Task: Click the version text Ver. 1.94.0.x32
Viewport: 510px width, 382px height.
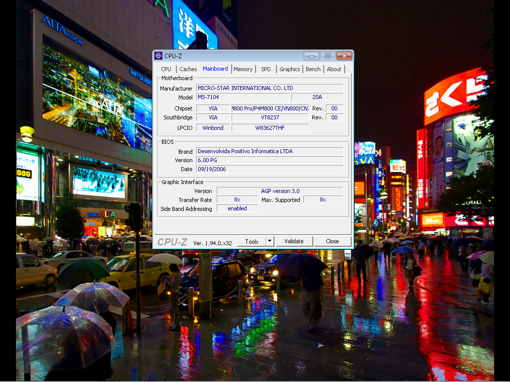Action: point(212,243)
